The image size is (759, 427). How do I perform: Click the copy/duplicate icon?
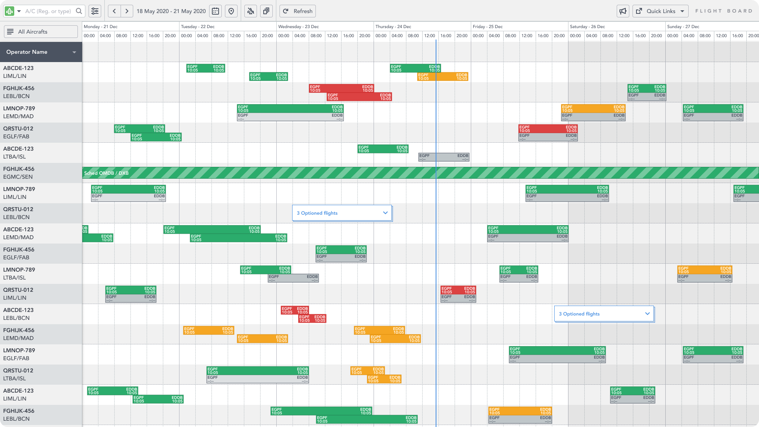pos(266,11)
